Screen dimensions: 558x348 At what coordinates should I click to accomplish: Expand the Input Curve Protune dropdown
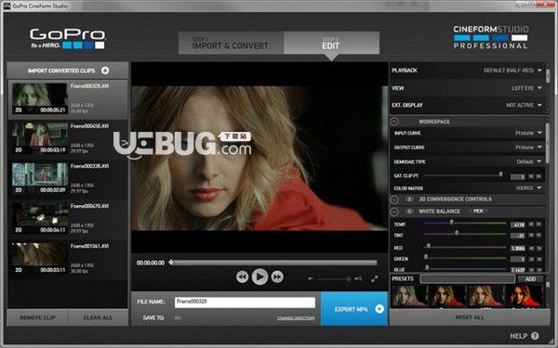528,133
